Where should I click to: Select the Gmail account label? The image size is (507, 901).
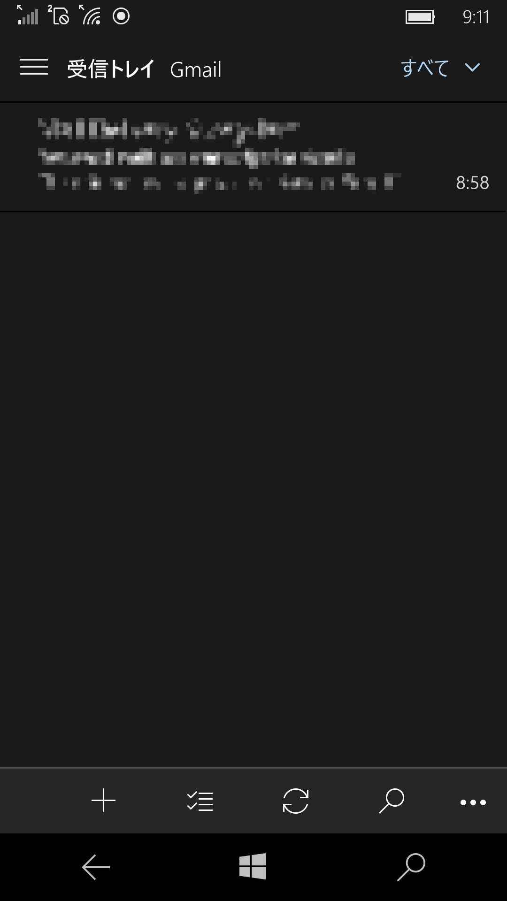[x=195, y=70]
